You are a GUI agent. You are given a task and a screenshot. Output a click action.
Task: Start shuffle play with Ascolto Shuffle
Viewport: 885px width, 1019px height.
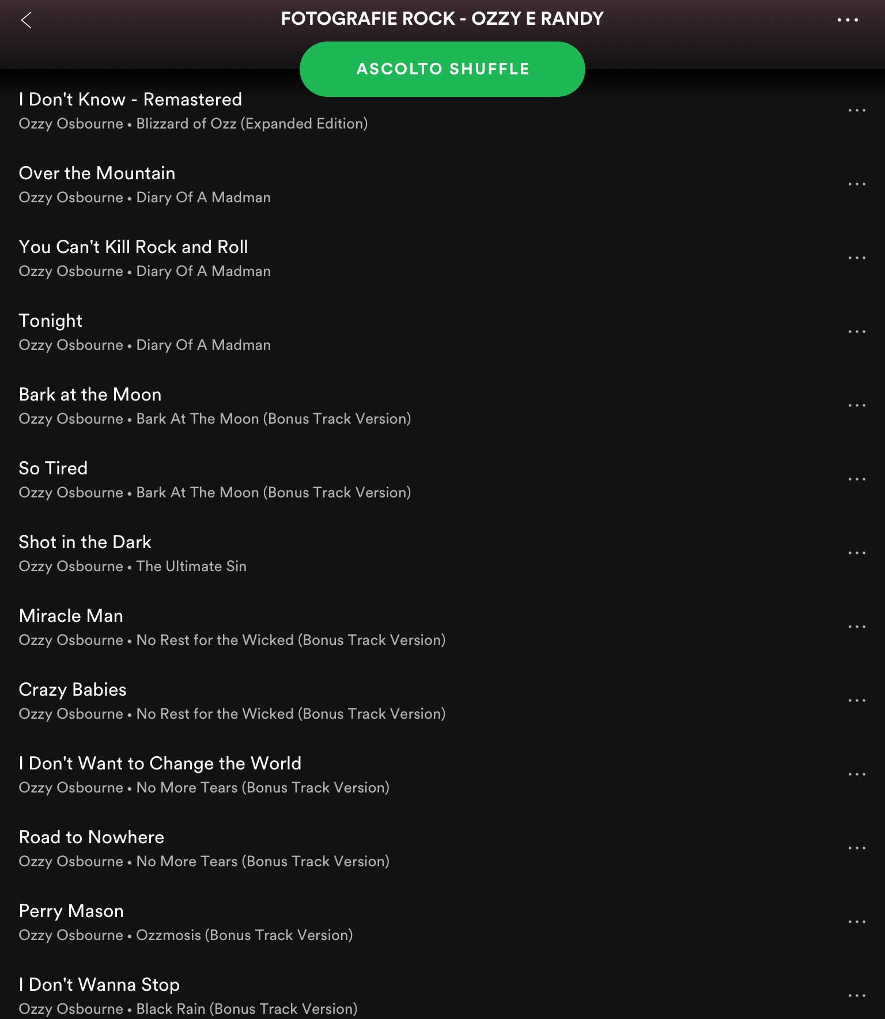pos(442,69)
